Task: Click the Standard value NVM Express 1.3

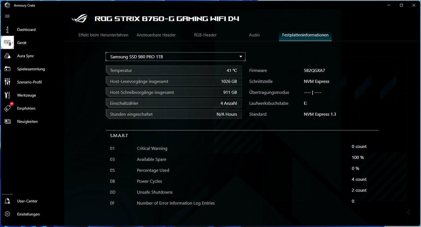Action: (x=320, y=114)
